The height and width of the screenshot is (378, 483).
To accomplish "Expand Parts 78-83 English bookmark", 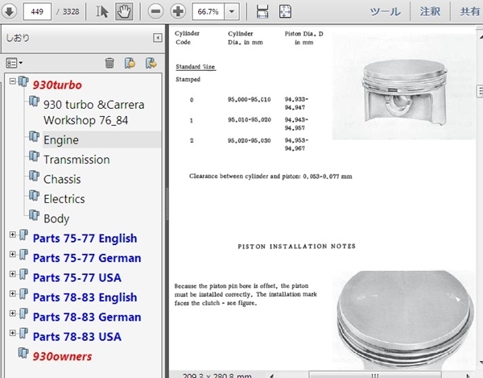I will (12, 293).
